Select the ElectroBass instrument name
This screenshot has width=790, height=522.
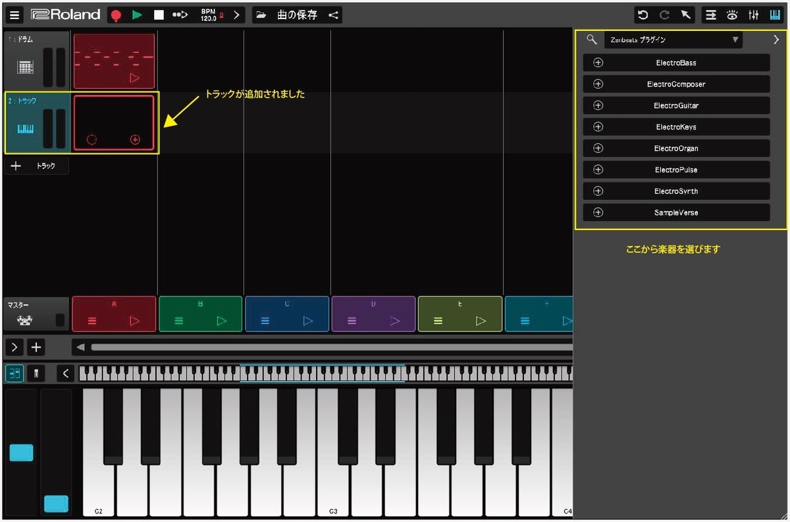(676, 63)
